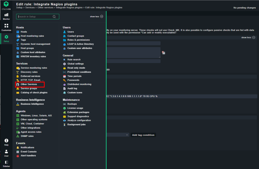
Task: Click the Alert handlers icon
Action: 18,156
